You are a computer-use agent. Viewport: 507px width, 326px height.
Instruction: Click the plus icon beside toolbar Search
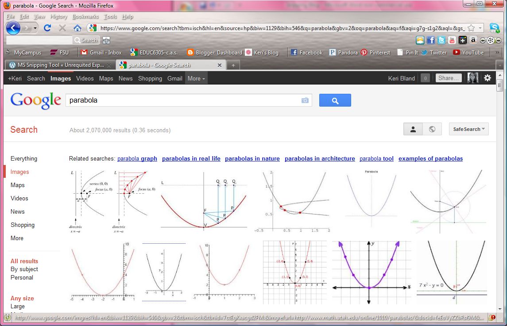tap(106, 40)
